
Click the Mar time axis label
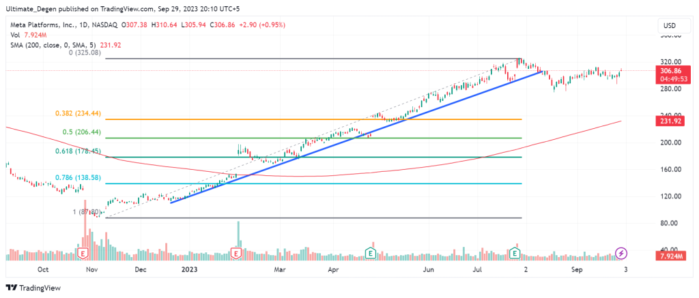279,269
